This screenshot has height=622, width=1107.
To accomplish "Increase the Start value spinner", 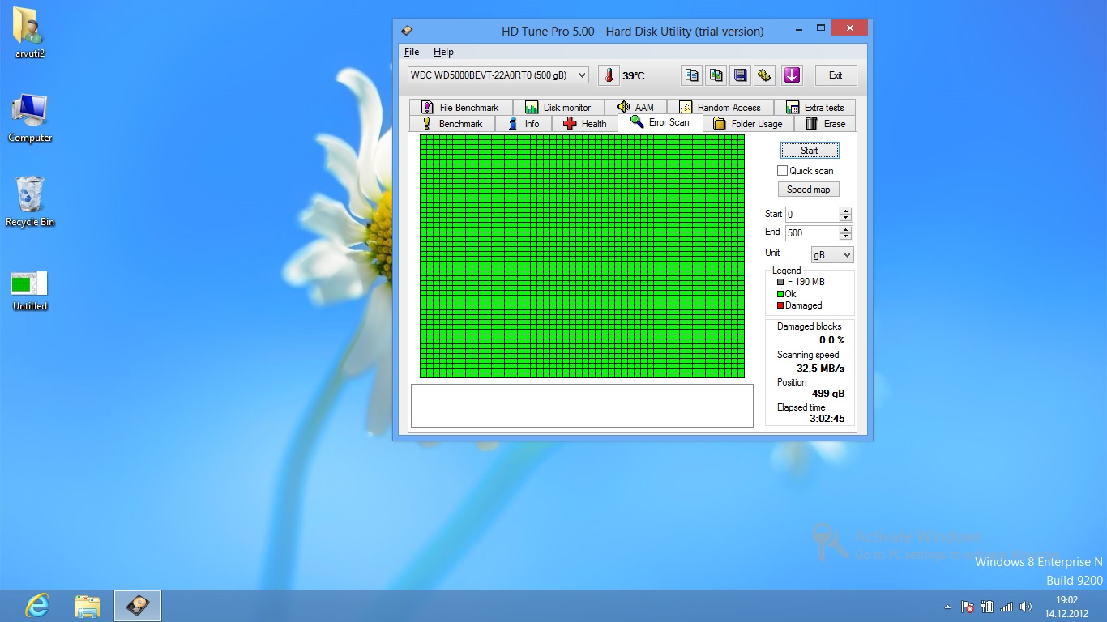I will click(846, 211).
